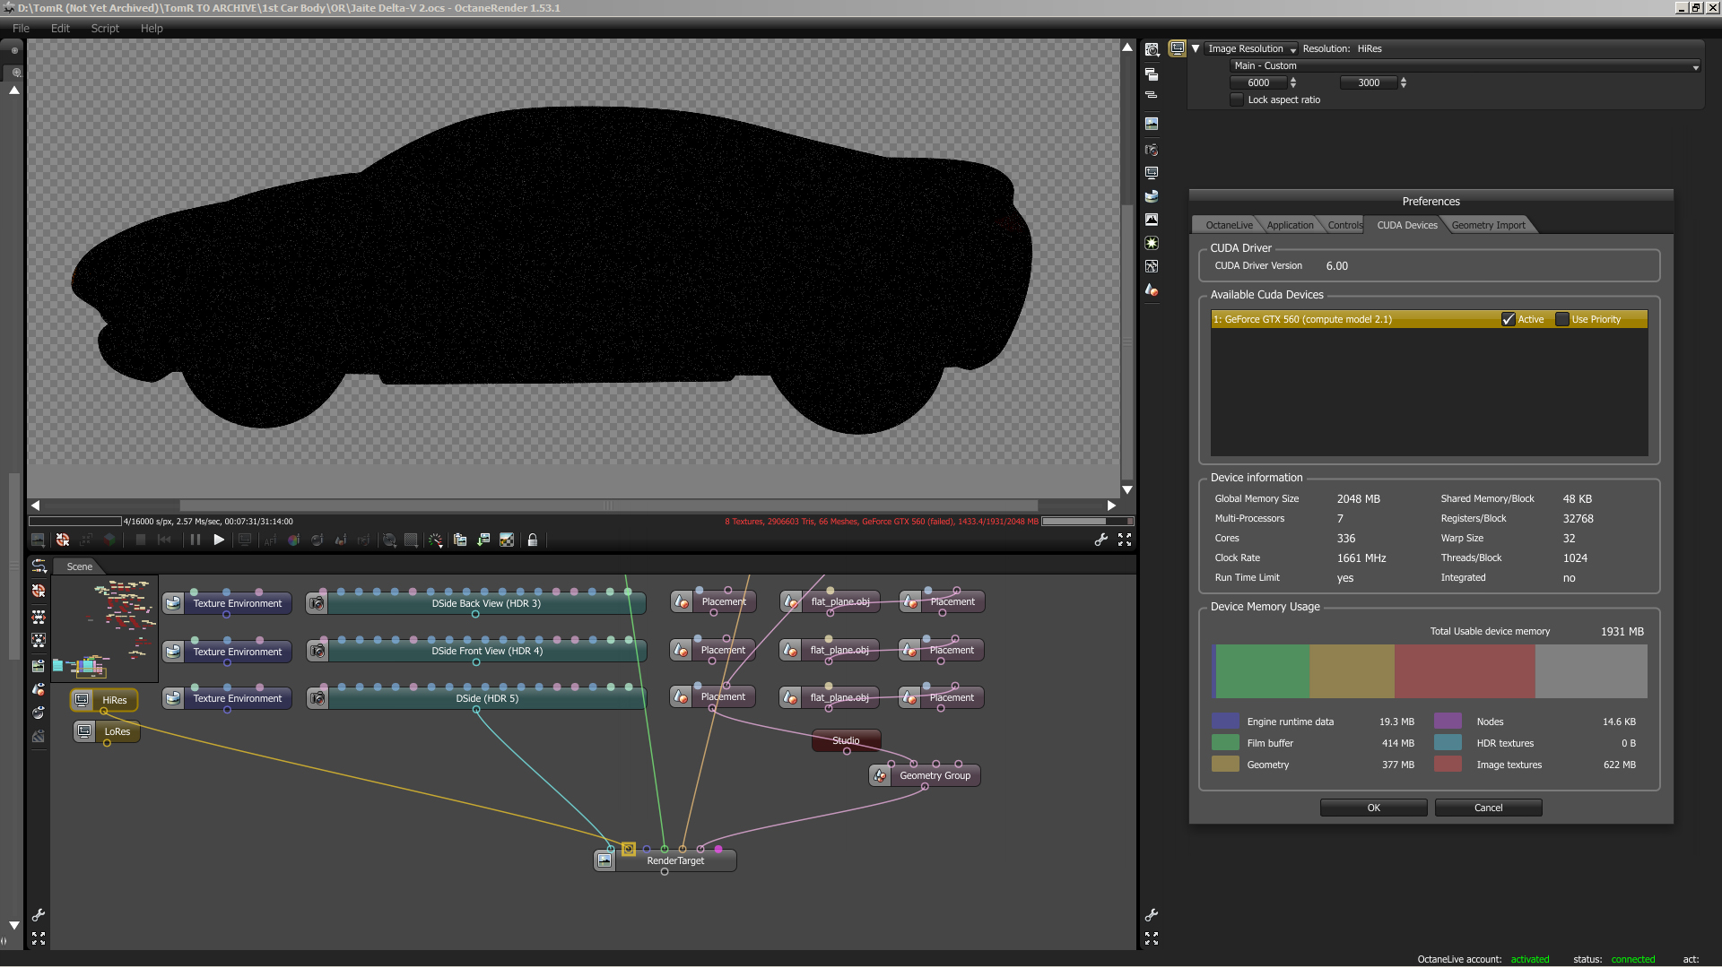Switch to the Geometry Import tab
Image resolution: width=1722 pixels, height=968 pixels.
click(1488, 226)
